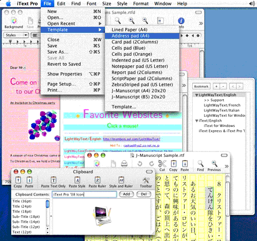Click Paste Text Only icon
Image resolution: width=257 pixels, height=241 pixels.
[x=54, y=180]
